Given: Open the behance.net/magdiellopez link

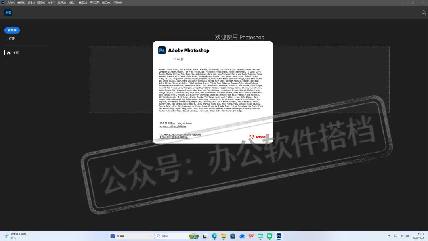Looking at the screenshot, I should tap(173, 126).
